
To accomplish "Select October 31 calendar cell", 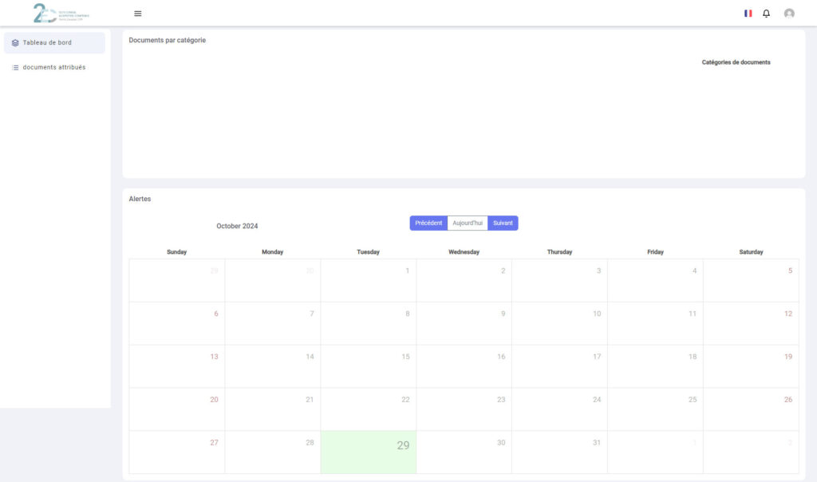I will [559, 452].
